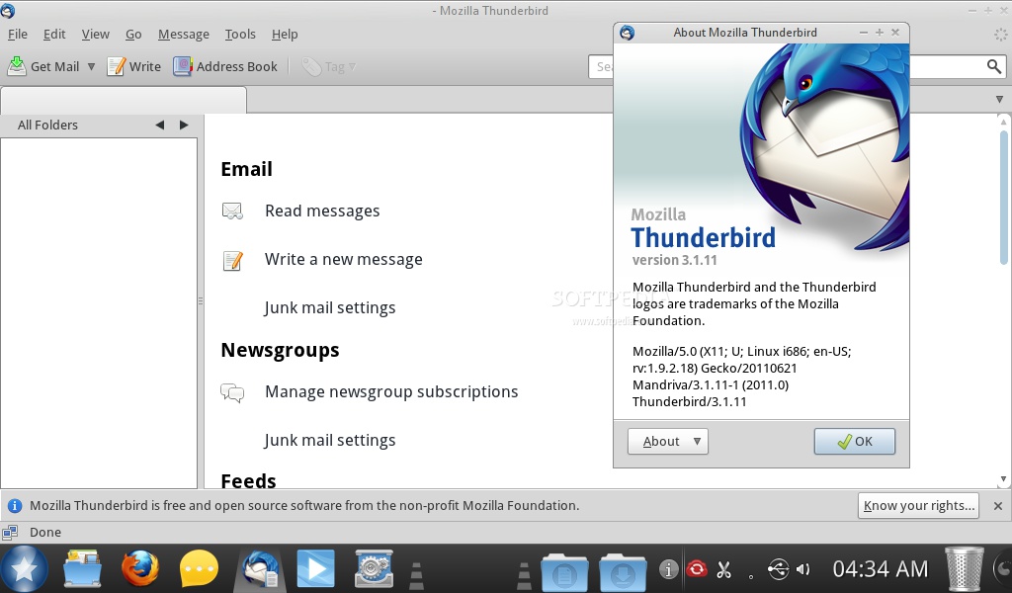Open the Go menu
Image resolution: width=1012 pixels, height=593 pixels.
133,35
